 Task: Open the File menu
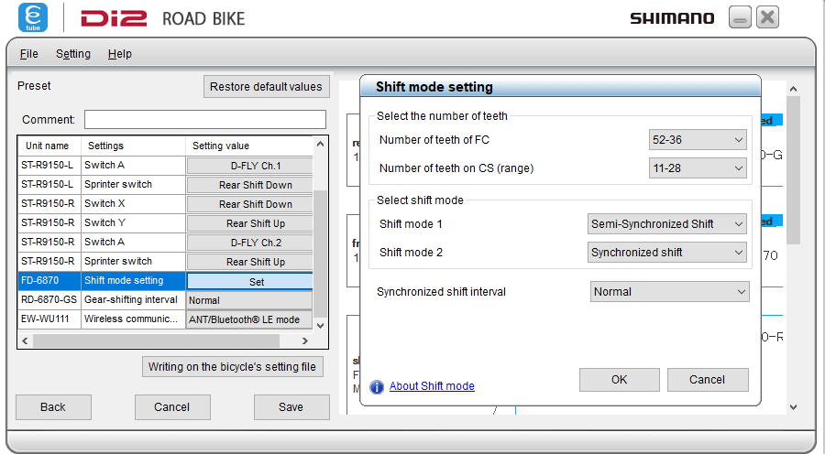click(29, 54)
